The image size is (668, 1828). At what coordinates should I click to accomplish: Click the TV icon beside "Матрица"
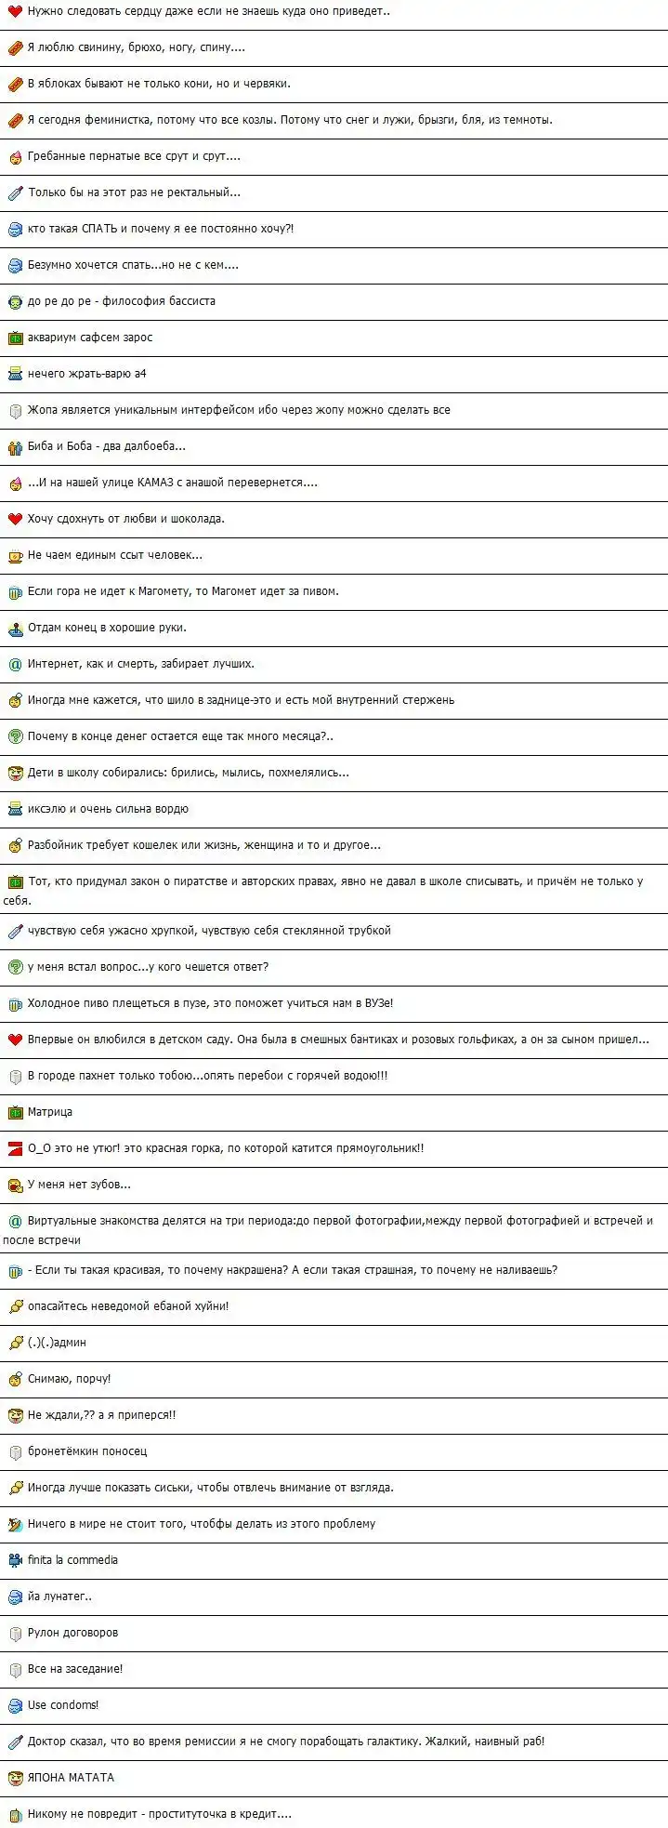coord(15,1113)
